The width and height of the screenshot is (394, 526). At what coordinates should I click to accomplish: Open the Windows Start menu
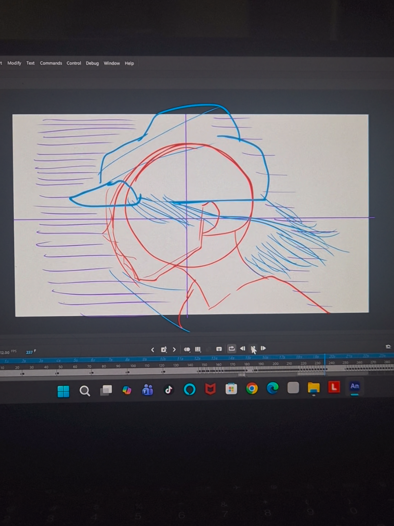(x=64, y=391)
